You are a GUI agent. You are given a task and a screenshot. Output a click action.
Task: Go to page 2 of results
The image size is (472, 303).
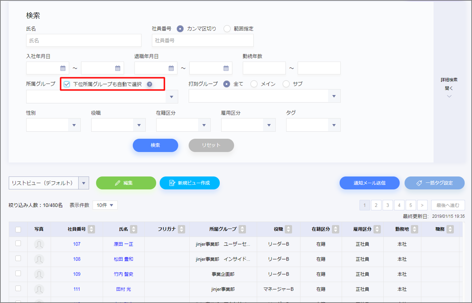tap(376, 205)
